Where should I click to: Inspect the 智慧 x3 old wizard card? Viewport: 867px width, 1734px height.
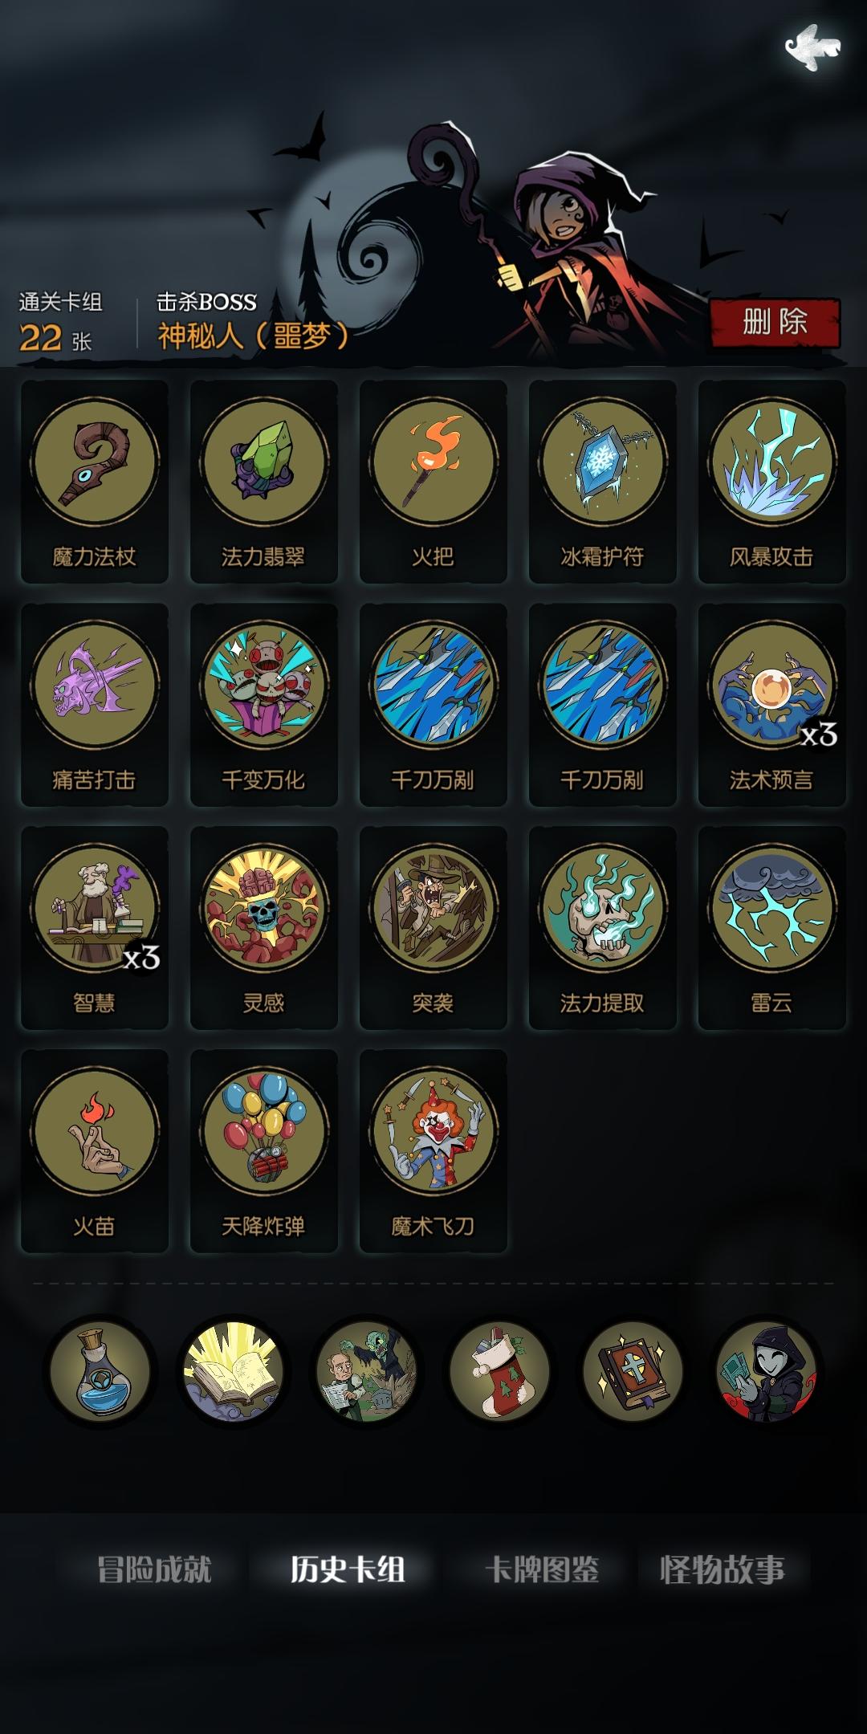pos(95,928)
